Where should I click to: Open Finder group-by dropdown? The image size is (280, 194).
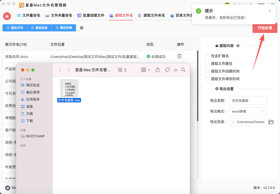click(x=146, y=70)
